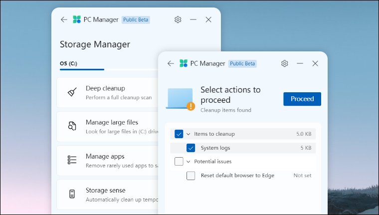Click the Manage apps list icon

(x=72, y=160)
